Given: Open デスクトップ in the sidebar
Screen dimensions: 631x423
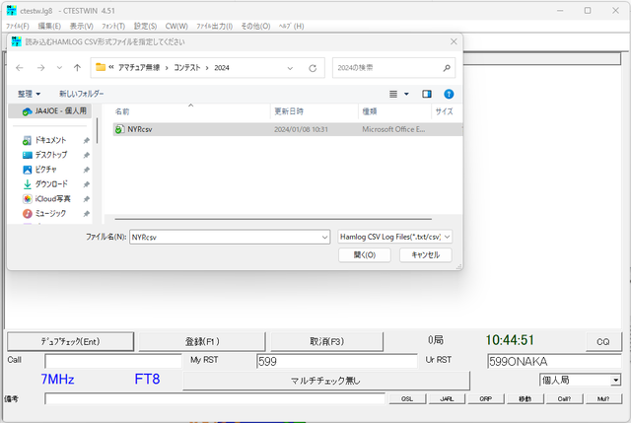Looking at the screenshot, I should (50, 155).
